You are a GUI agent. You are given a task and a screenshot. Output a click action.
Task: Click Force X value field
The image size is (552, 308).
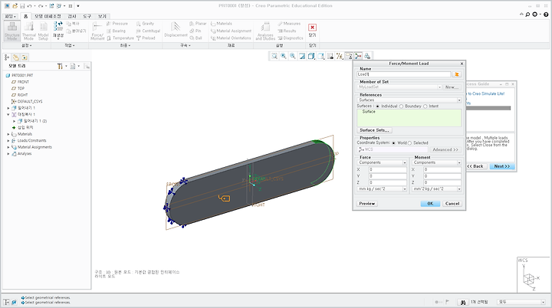click(387, 169)
